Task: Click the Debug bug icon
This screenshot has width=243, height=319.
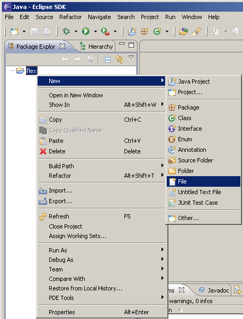Action: click(x=66, y=31)
